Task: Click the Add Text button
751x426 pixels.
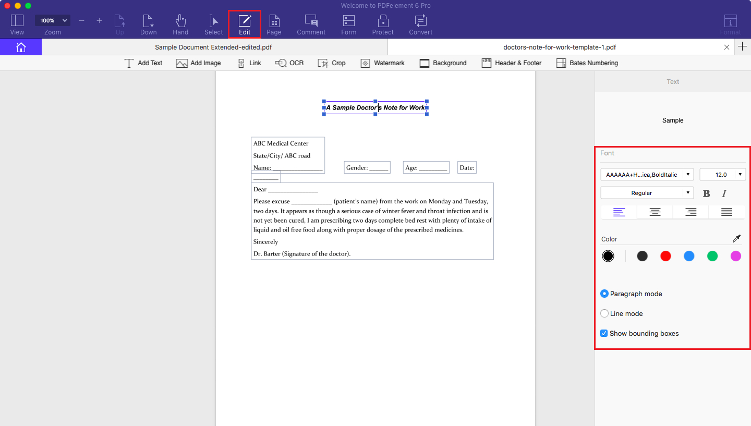Action: pos(144,63)
